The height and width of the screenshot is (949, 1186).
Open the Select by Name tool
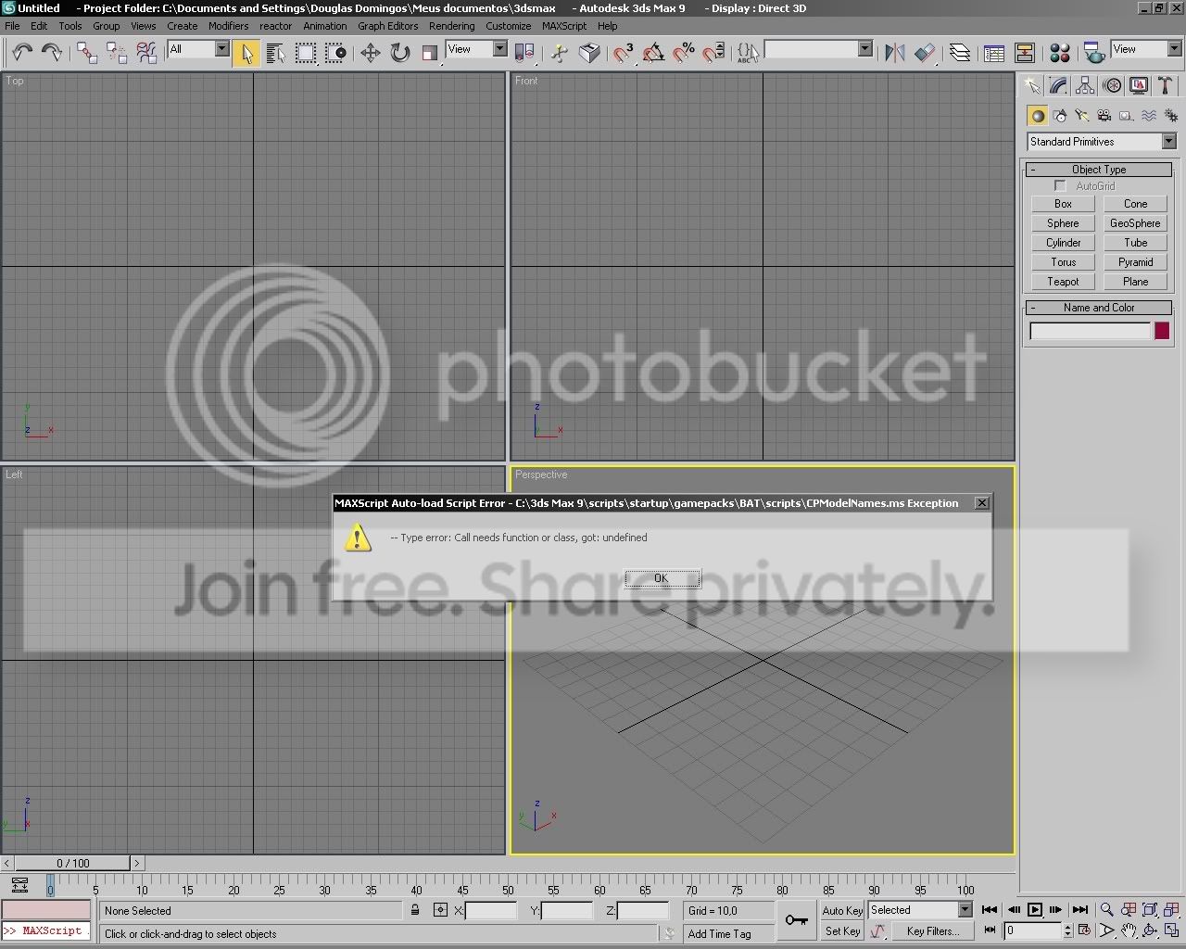(x=276, y=53)
